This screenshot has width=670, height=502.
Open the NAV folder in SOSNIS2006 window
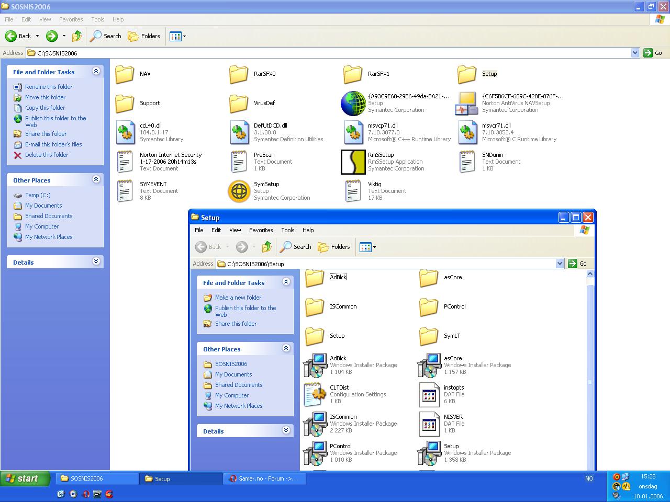(x=125, y=74)
